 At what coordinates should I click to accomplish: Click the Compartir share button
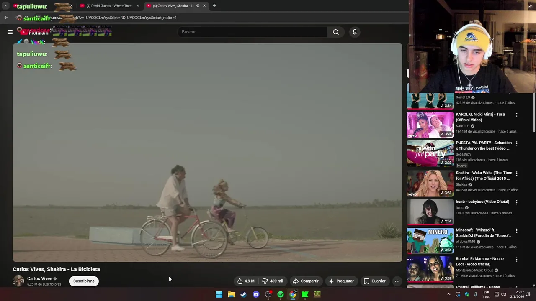click(x=306, y=281)
